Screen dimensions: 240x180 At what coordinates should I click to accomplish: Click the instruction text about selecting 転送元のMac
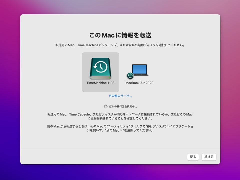(120, 45)
